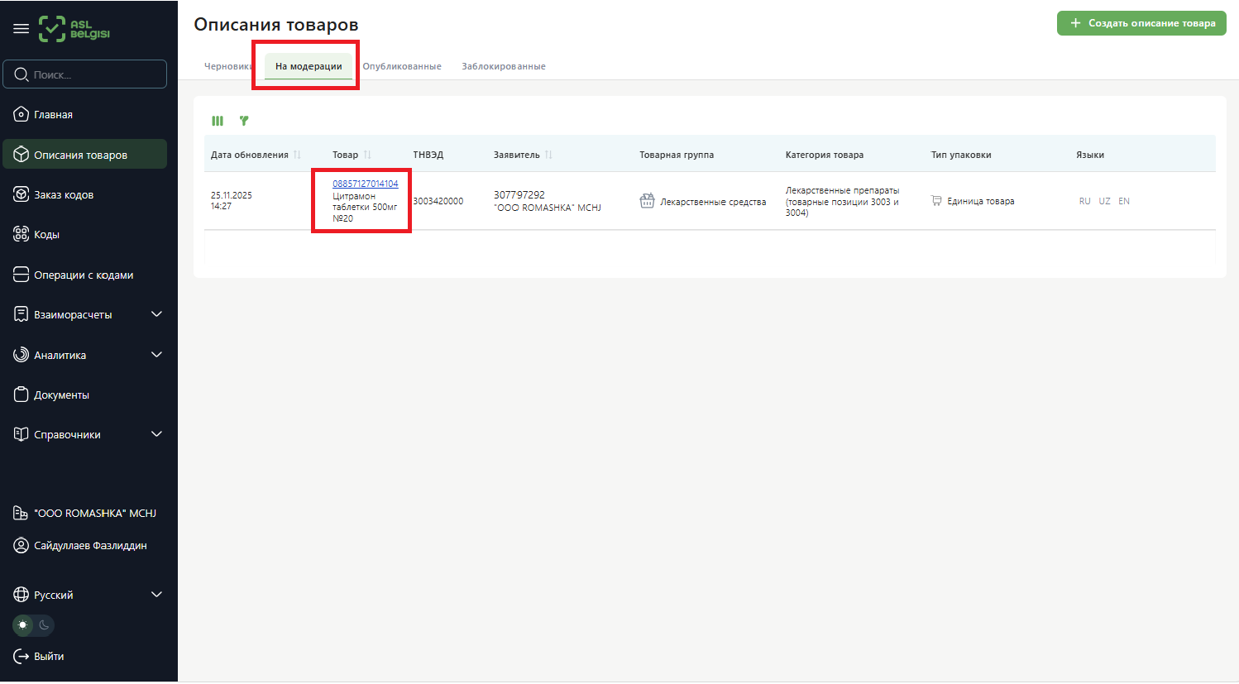Click the hamburger menu icon
Image resolution: width=1239 pixels, height=684 pixels.
click(22, 29)
